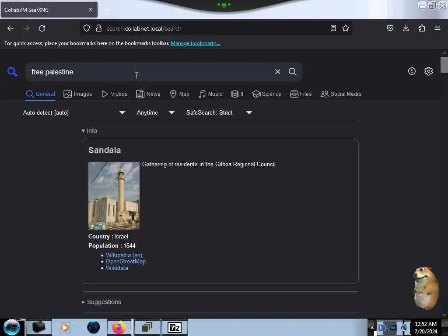Open the Auto-detect language dropdown
This screenshot has width=448, height=336.
[x=74, y=112]
